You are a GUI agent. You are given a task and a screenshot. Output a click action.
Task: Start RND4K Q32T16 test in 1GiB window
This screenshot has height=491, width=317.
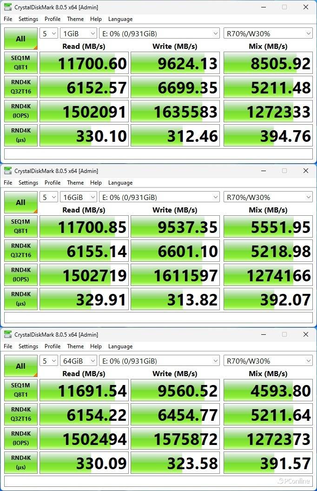(20, 87)
